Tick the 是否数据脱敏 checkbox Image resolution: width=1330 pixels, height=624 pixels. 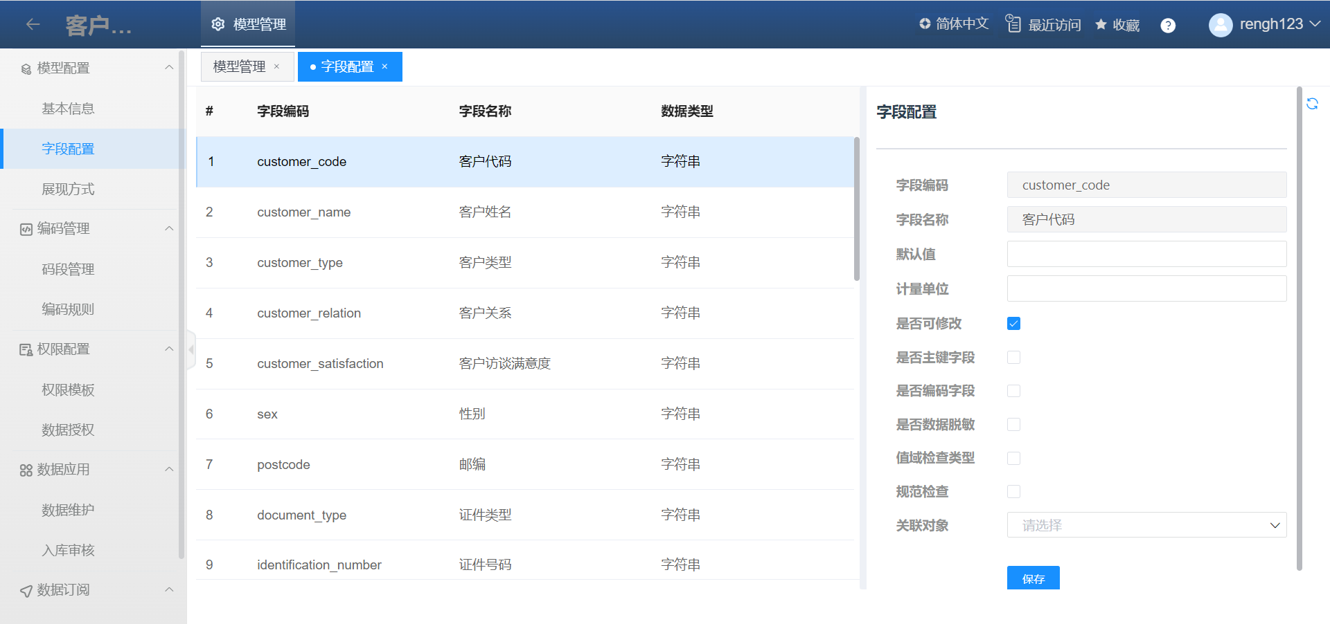pyautogui.click(x=1013, y=425)
